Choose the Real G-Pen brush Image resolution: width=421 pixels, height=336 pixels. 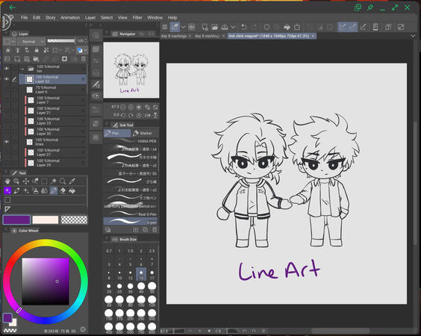pyautogui.click(x=131, y=214)
